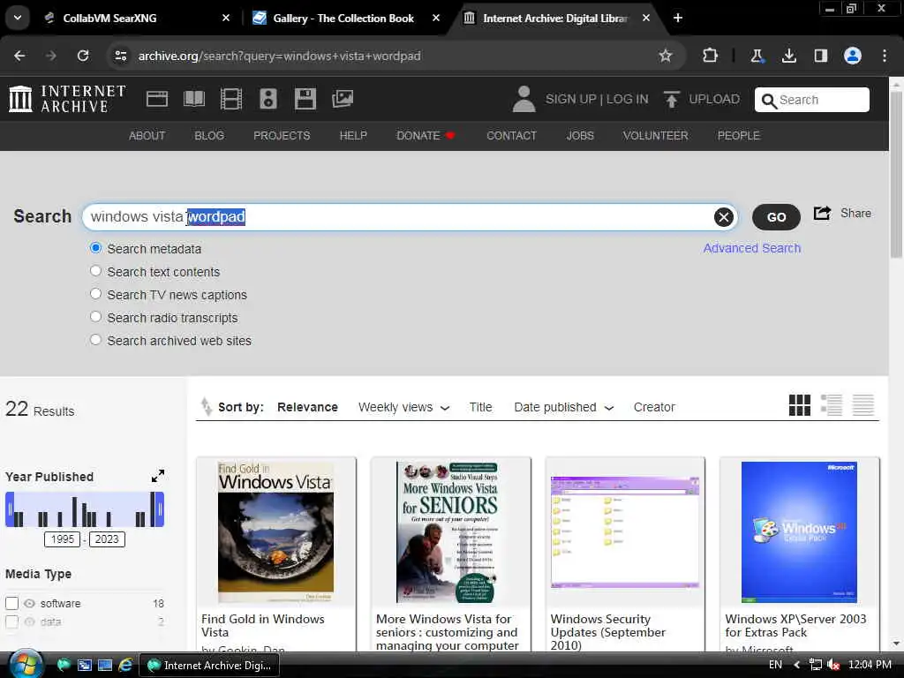Select Search radio transcripts option
This screenshot has width=904, height=678.
(95, 317)
